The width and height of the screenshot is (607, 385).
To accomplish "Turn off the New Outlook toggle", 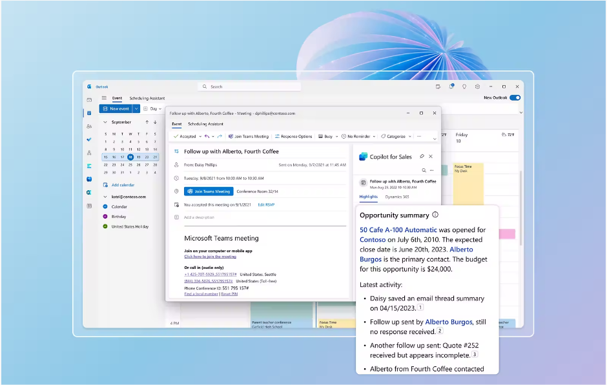I will click(515, 98).
